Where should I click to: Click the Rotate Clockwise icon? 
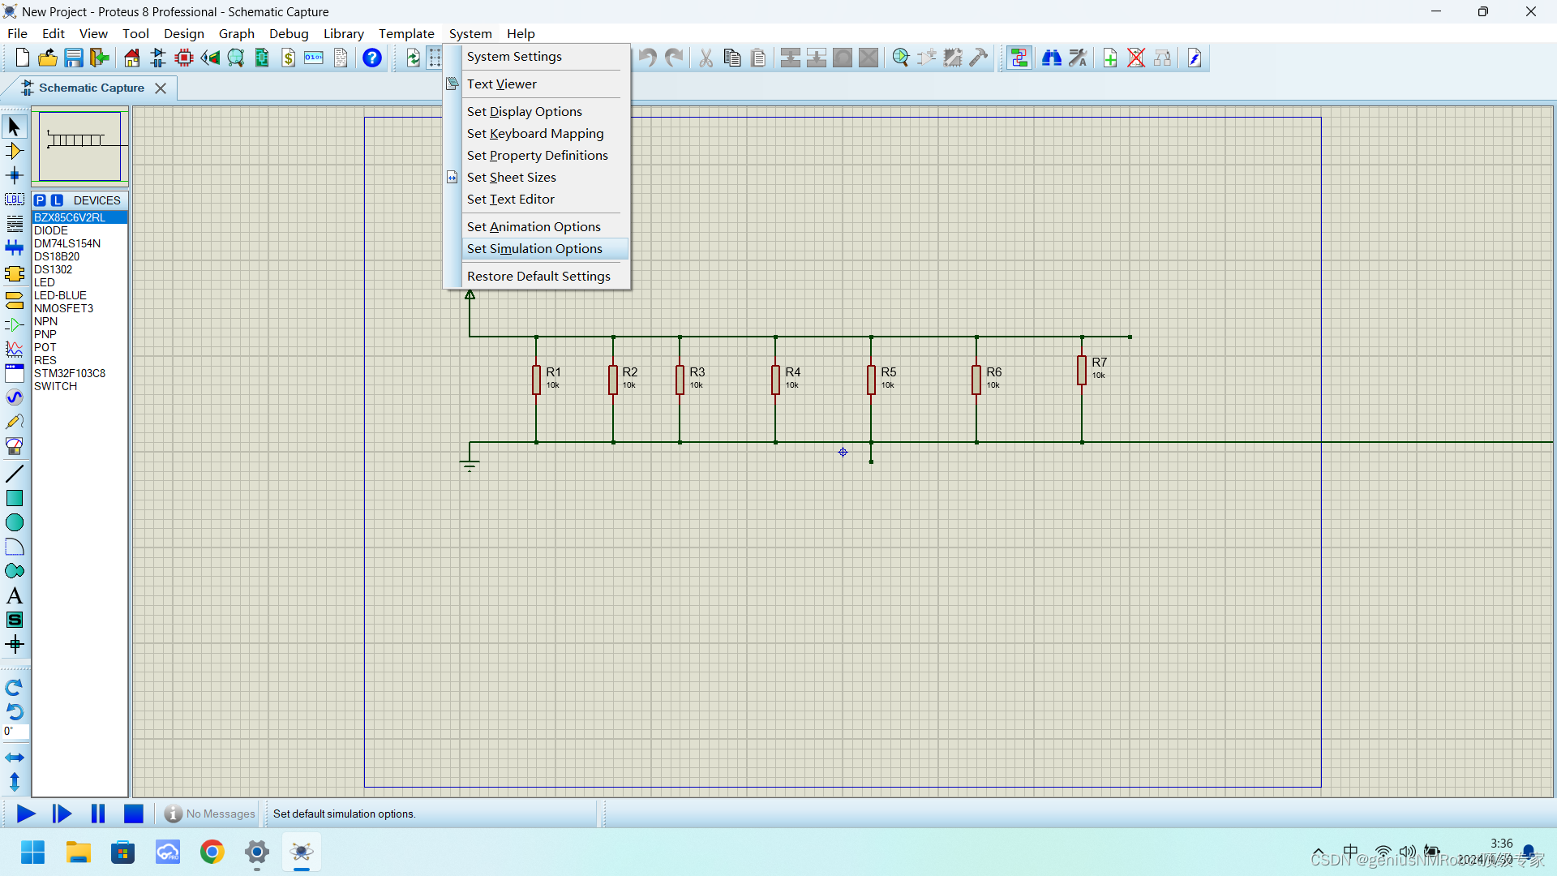click(15, 688)
